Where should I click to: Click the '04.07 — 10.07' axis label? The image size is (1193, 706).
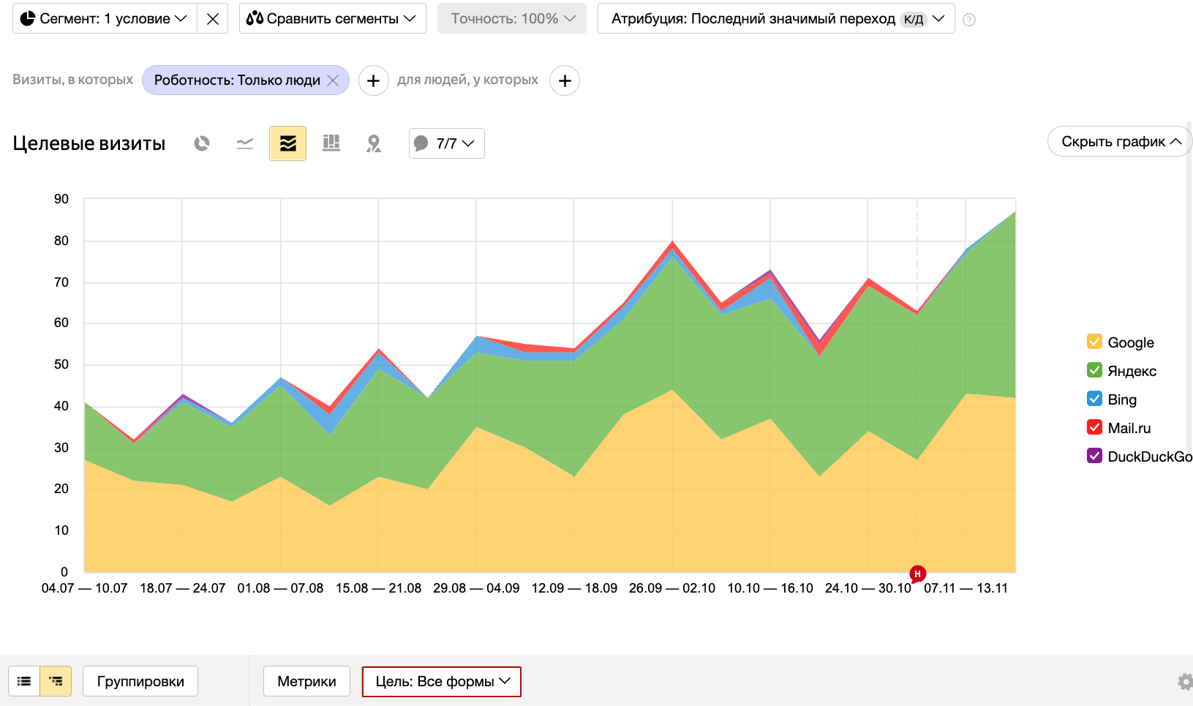(x=84, y=588)
